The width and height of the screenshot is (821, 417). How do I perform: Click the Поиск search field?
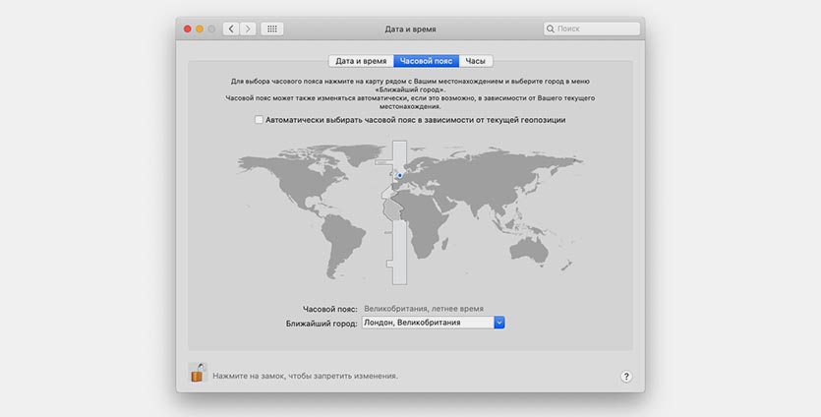tap(592, 29)
